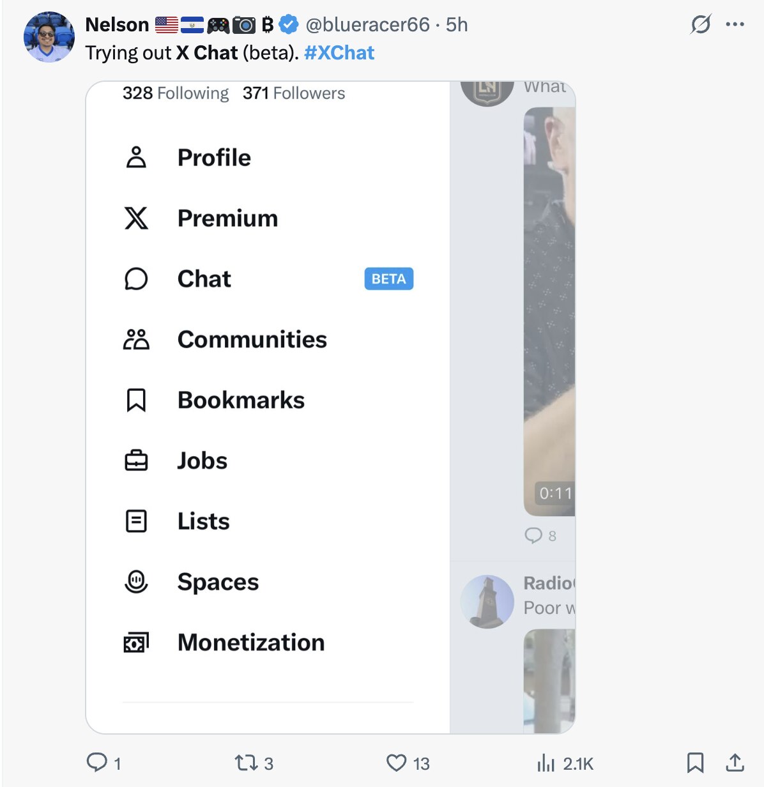The image size is (764, 787).
Task: Open Nelson's profile avatar
Action: point(49,37)
